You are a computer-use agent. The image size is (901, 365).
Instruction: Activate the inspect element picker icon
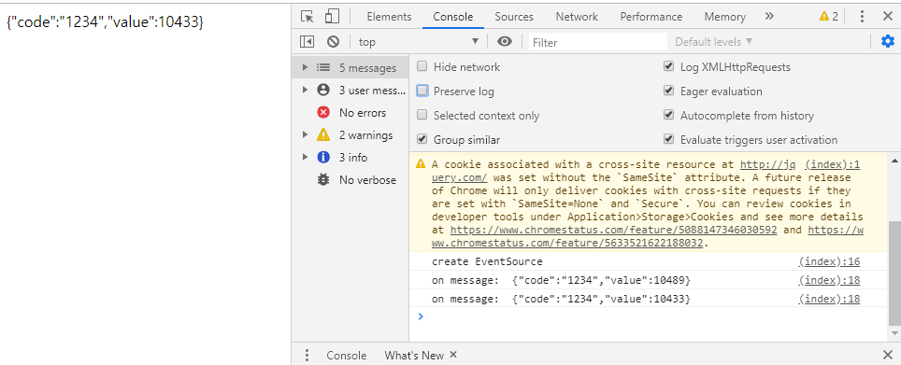pos(307,17)
